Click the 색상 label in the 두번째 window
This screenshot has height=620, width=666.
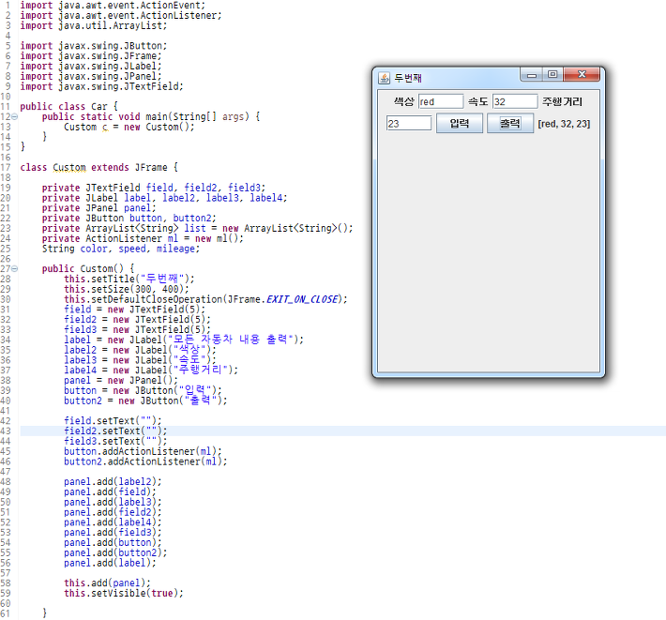[x=403, y=101]
